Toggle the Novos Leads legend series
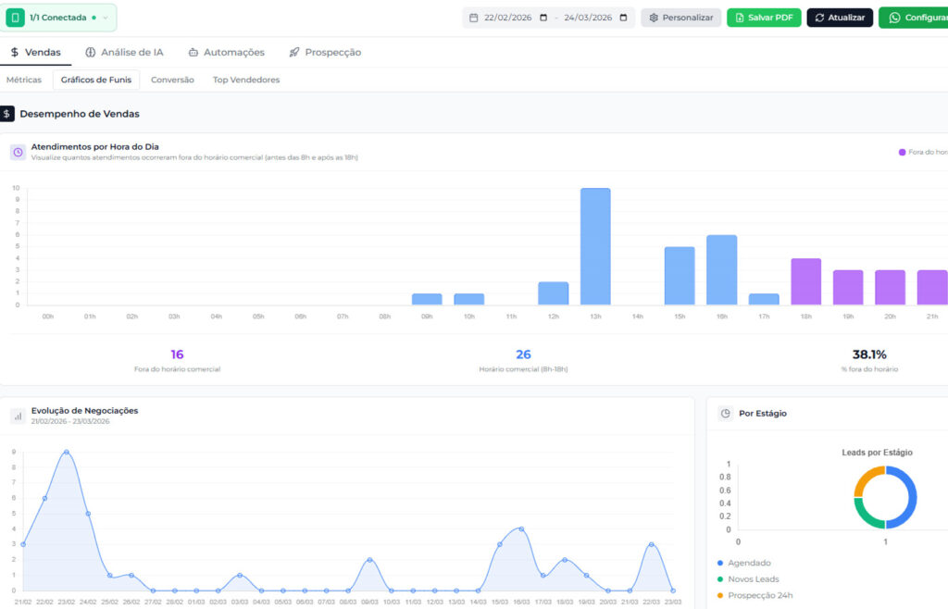The image size is (948, 609). tap(753, 579)
